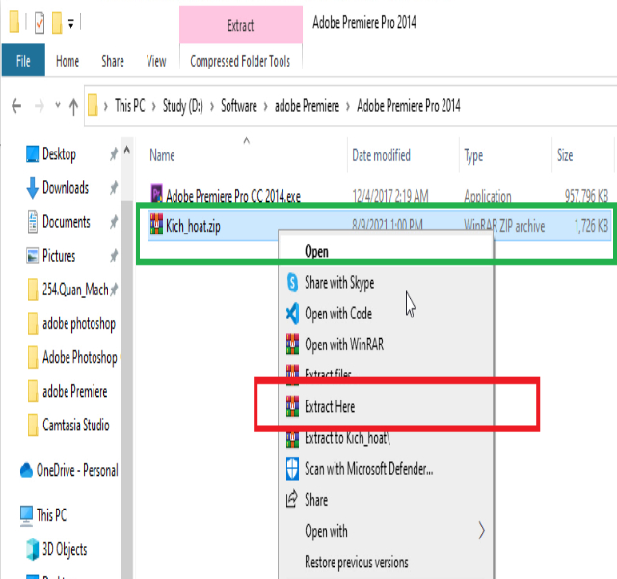
Task: Switch to the Home ribbon tab
Action: pos(67,61)
